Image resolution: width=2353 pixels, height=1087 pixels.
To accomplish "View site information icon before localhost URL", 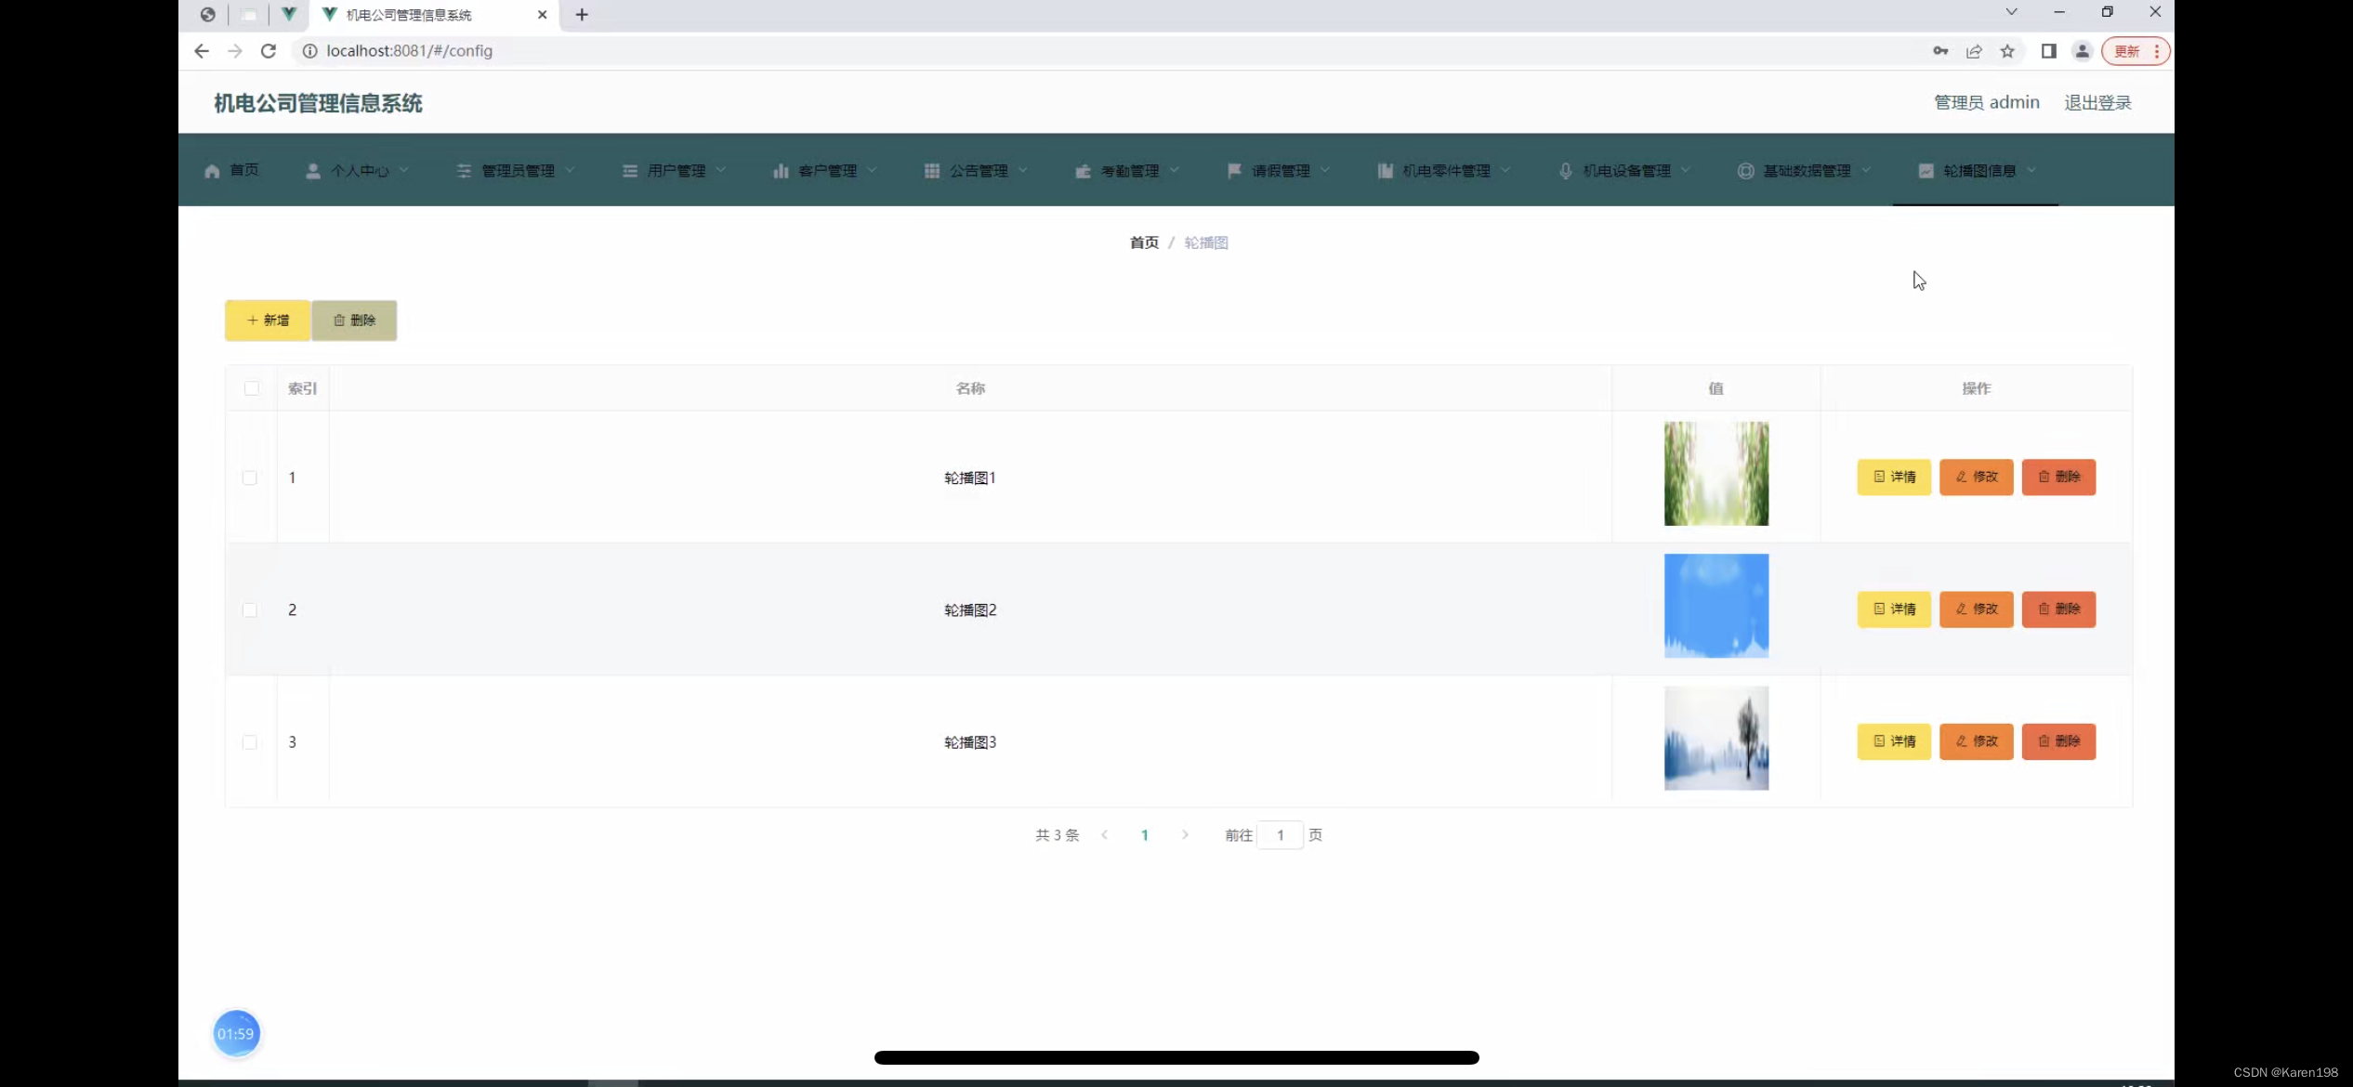I will tap(310, 51).
